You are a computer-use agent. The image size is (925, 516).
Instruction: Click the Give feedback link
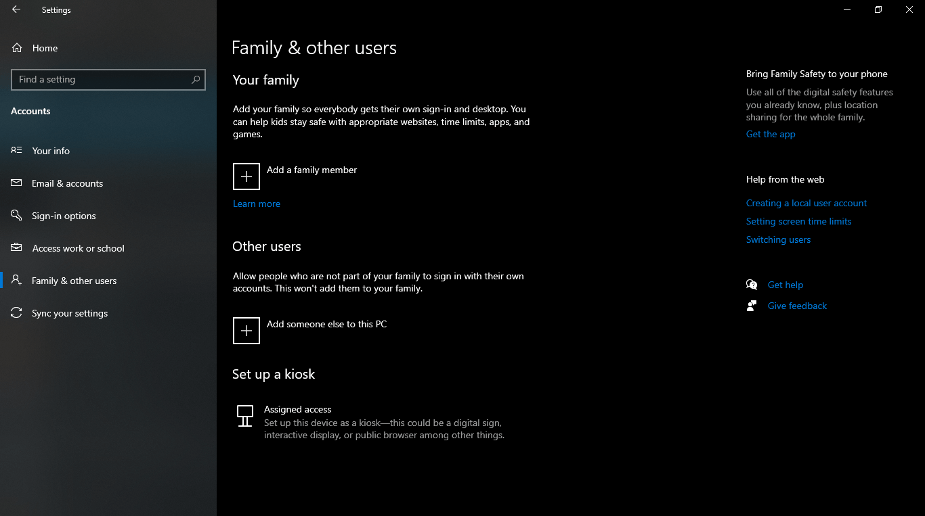[797, 306]
